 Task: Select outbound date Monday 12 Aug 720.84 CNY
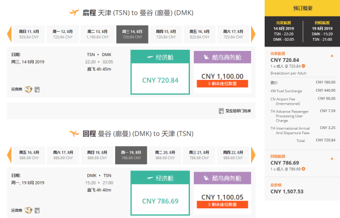[63, 34]
